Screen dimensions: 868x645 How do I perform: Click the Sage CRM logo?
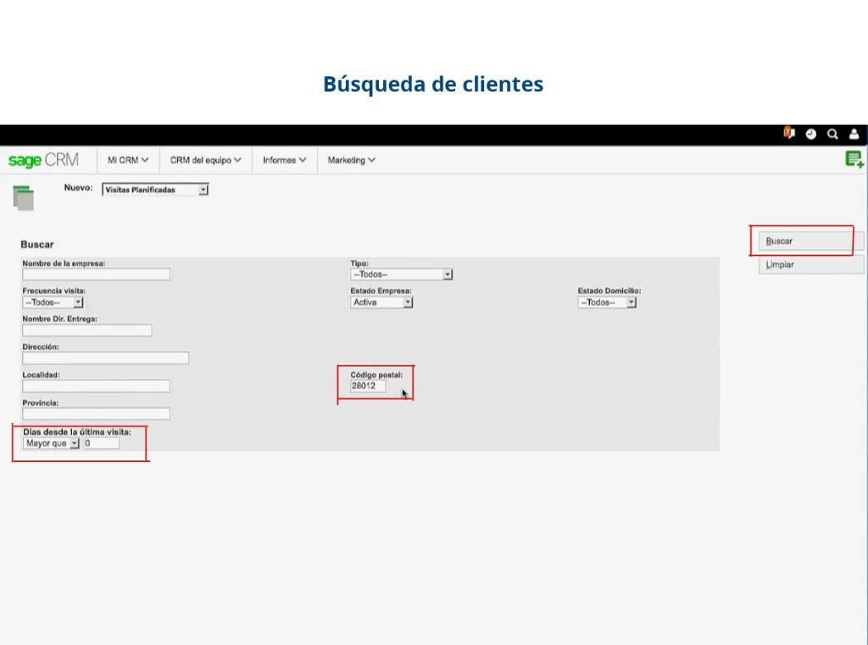[x=45, y=159]
